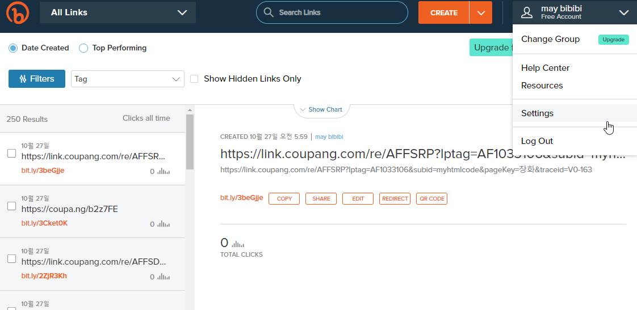Viewport: 637px width, 310px height.
Task: Open Help Center from the account menu
Action: point(545,68)
